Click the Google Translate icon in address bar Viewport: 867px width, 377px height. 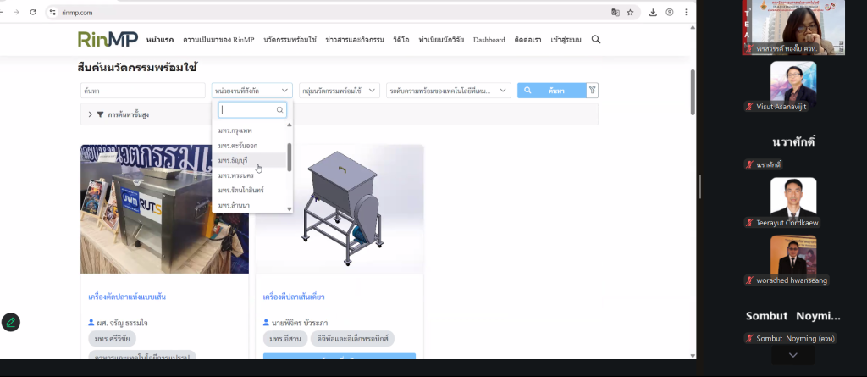pos(616,13)
